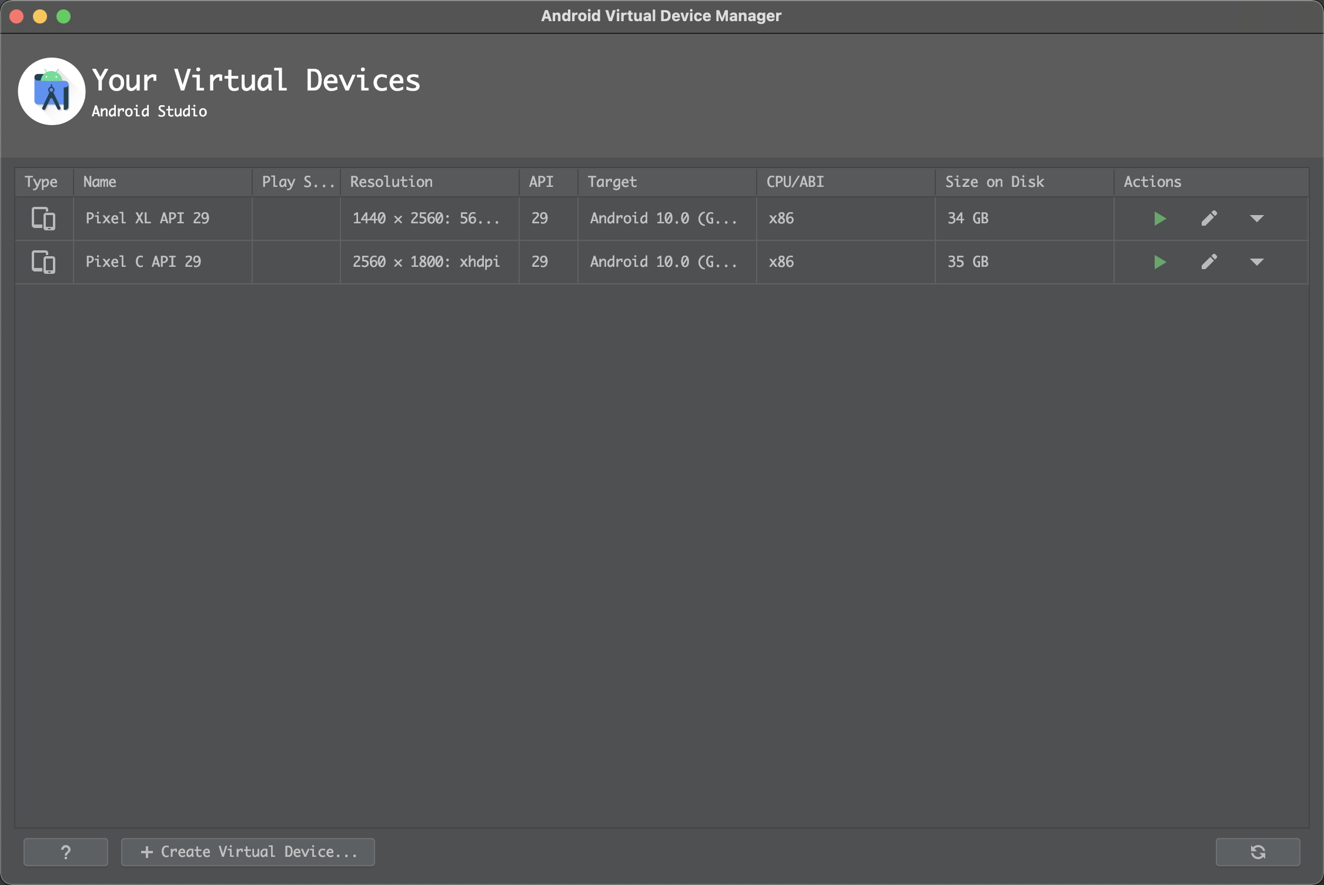Select the Pixel C API 29 name cell
Image resolution: width=1324 pixels, height=885 pixels.
[x=163, y=262]
